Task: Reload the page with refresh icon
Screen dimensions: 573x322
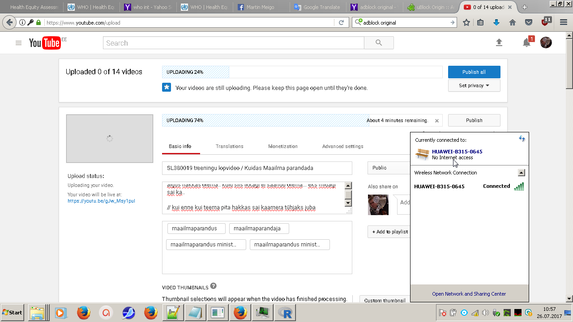Action: (341, 22)
